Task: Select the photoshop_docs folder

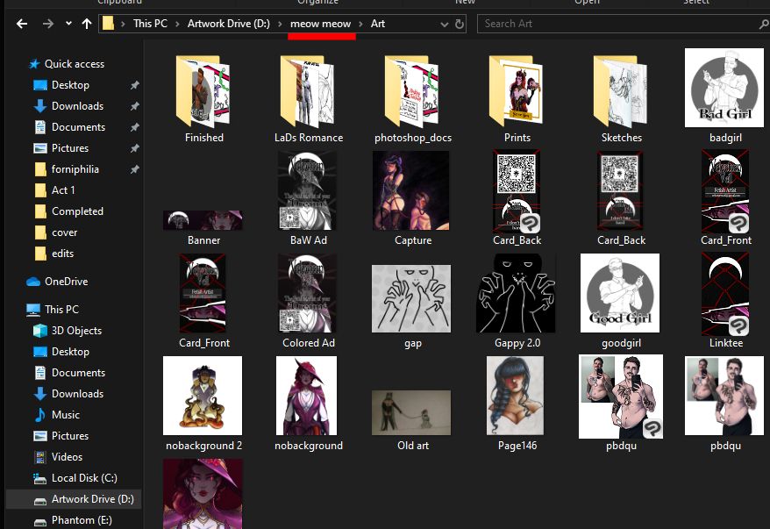Action: (x=412, y=98)
